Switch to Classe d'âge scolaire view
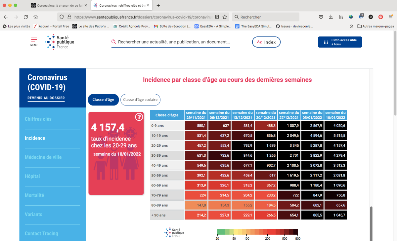 coord(140,100)
